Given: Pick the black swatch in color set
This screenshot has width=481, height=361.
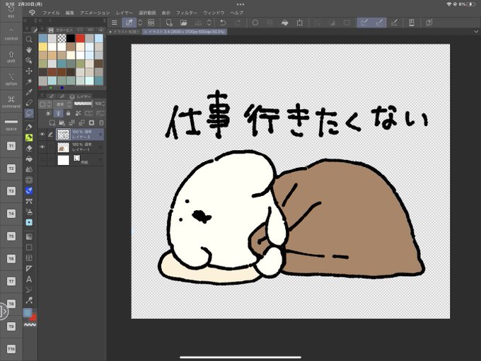Looking at the screenshot, I should click(71, 38).
